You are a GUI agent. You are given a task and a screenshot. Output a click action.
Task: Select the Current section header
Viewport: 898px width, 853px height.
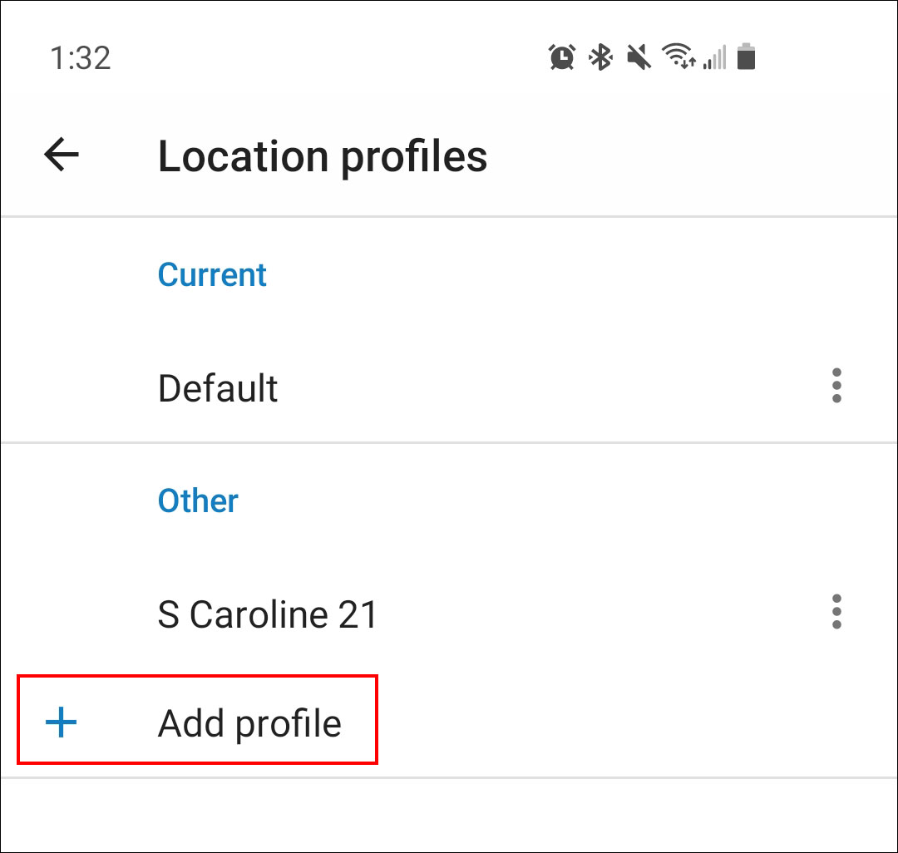(212, 274)
